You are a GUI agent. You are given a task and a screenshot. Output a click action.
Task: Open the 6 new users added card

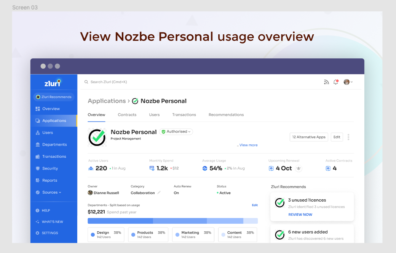tap(312, 234)
